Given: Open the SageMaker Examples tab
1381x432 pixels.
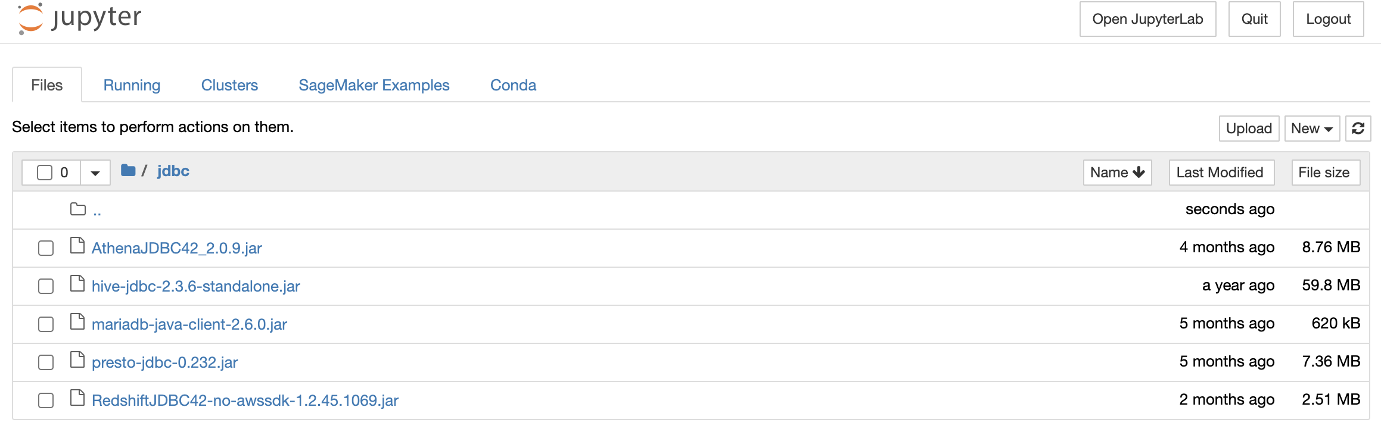Looking at the screenshot, I should [x=374, y=85].
